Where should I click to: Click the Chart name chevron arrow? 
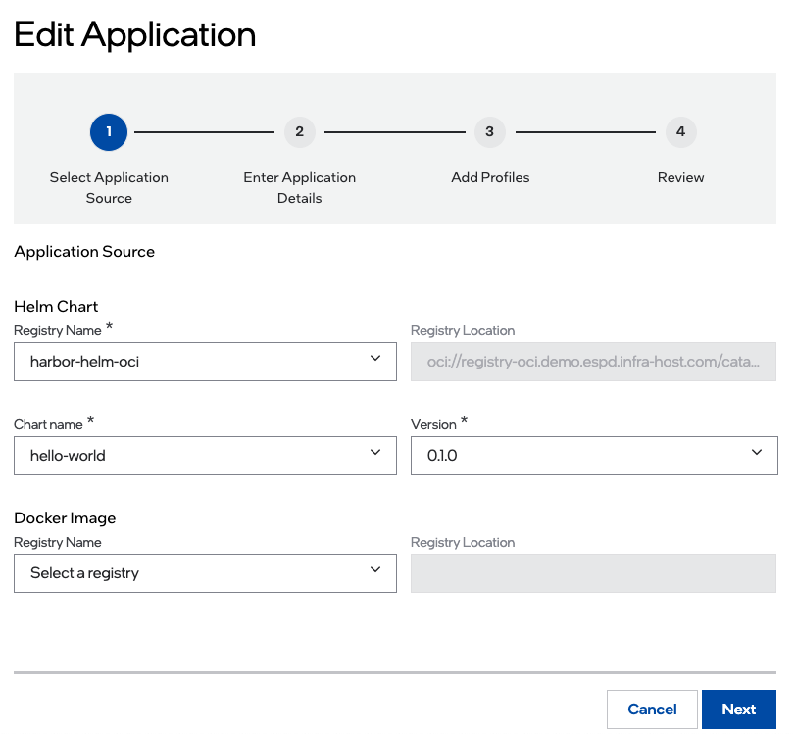coord(375,453)
